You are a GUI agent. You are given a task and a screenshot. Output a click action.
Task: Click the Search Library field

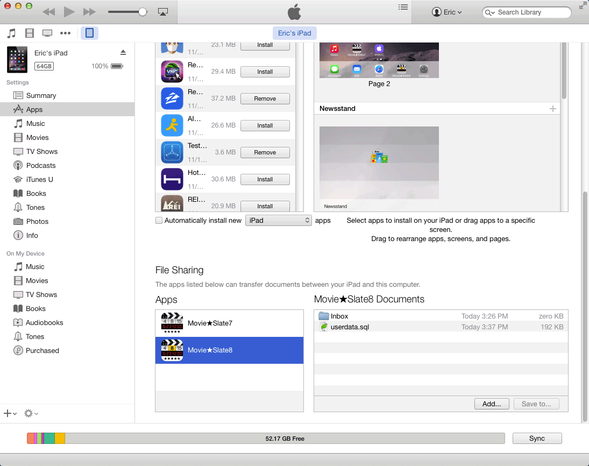[x=527, y=12]
